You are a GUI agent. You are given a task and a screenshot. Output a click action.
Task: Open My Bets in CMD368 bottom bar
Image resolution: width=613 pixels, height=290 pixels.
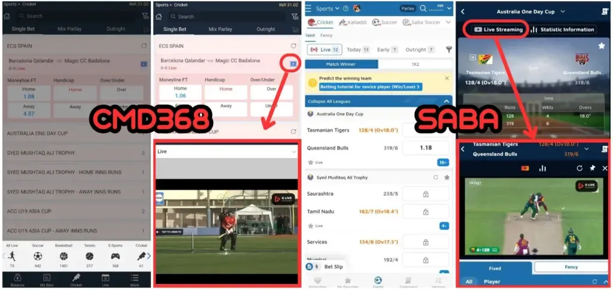pyautogui.click(x=47, y=280)
